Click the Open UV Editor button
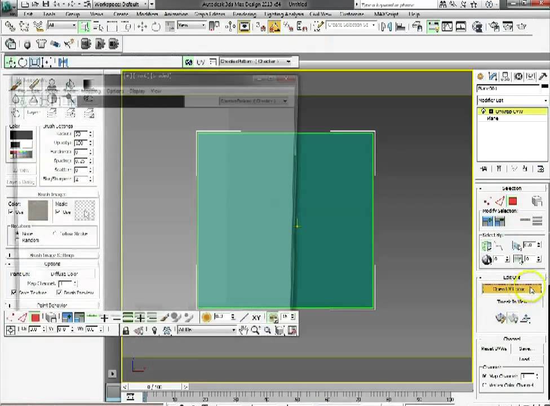 [x=512, y=289]
